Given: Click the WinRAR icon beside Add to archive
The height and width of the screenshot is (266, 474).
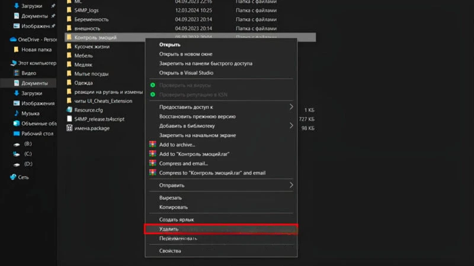Looking at the screenshot, I should [x=153, y=144].
